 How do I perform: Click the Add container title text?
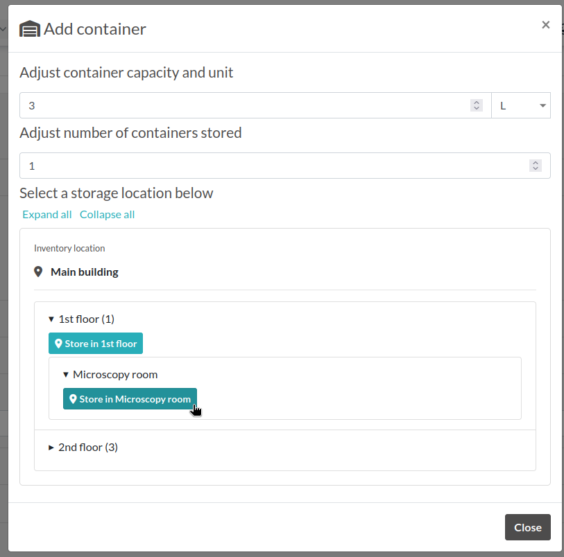tap(95, 28)
